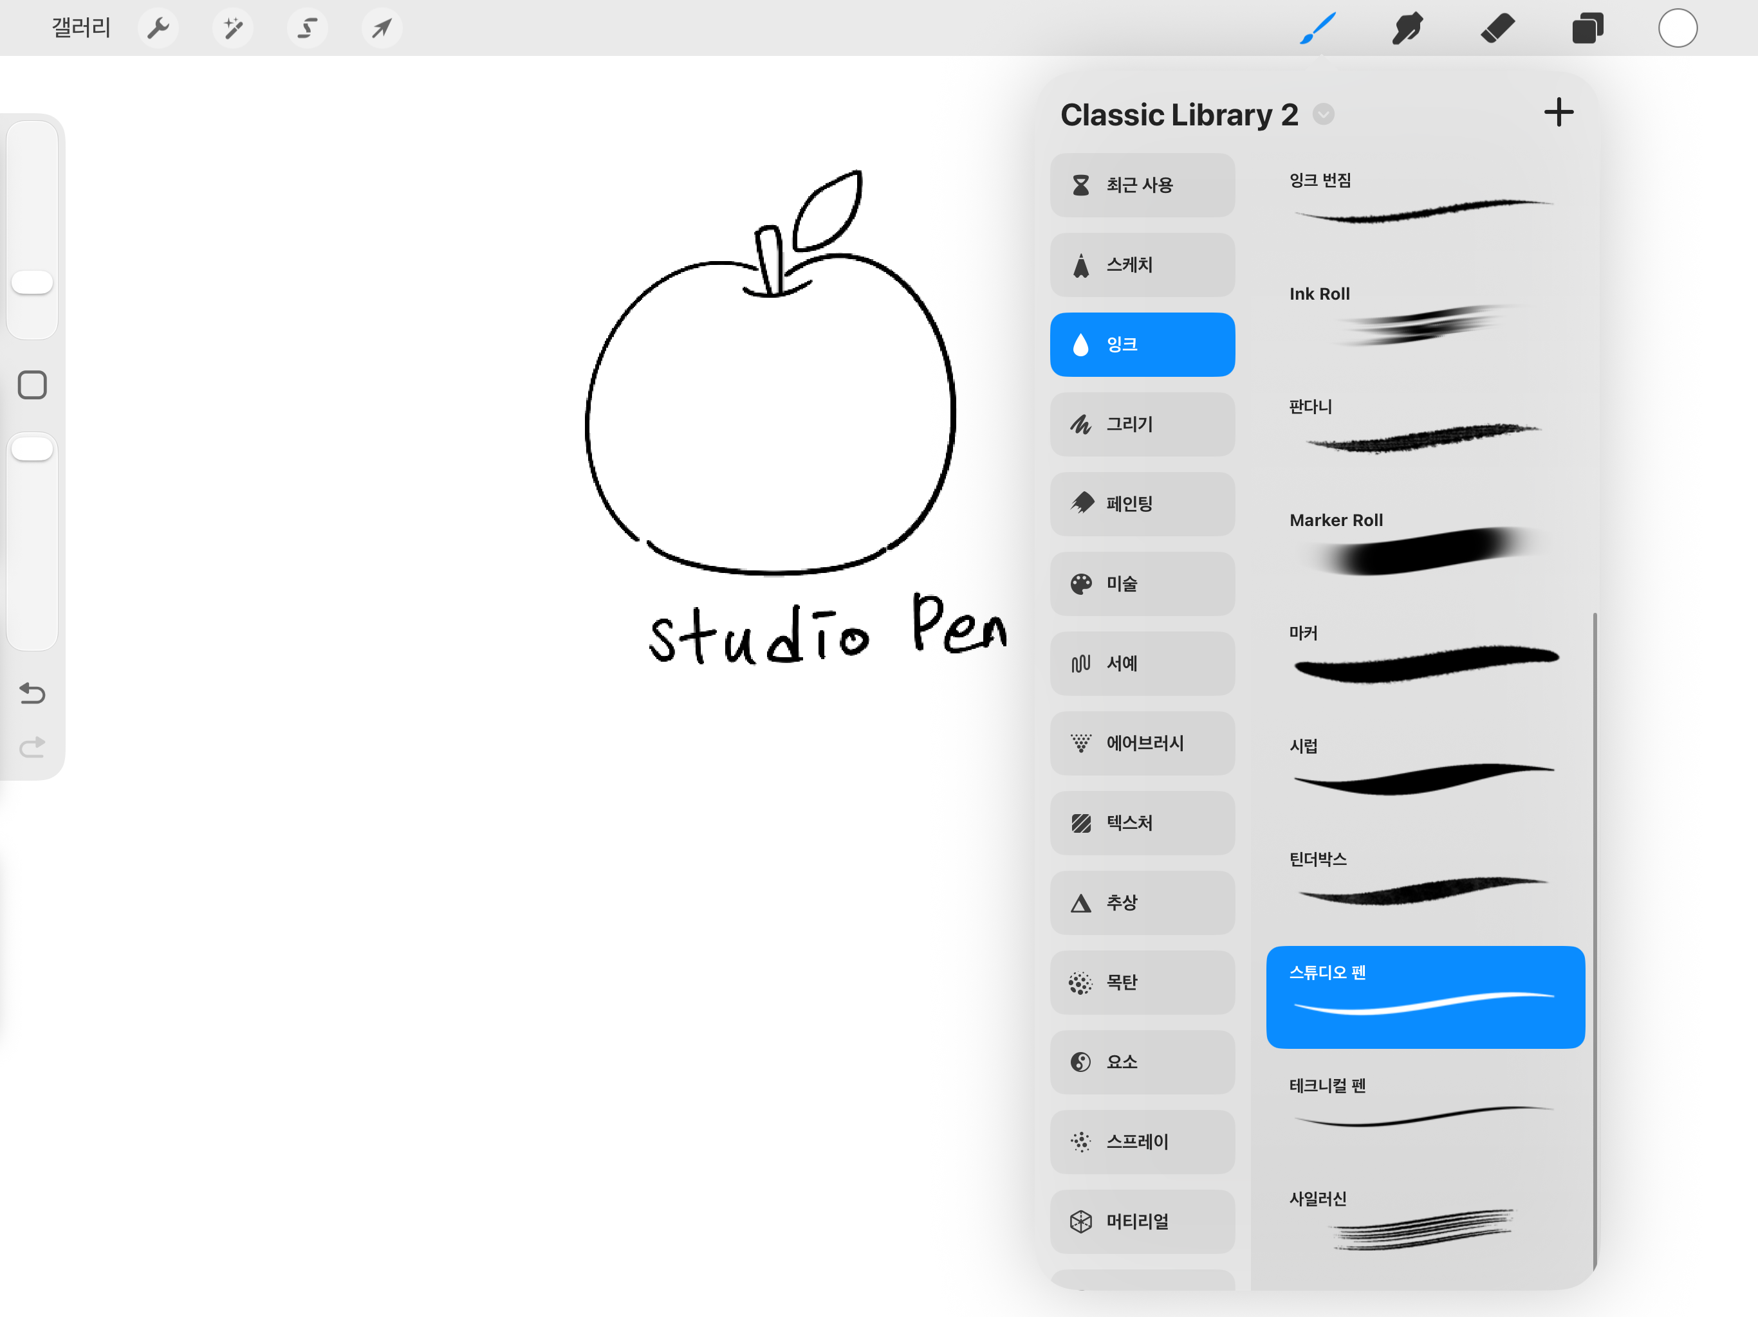
Task: Select the Eraser tool
Action: [x=1497, y=28]
